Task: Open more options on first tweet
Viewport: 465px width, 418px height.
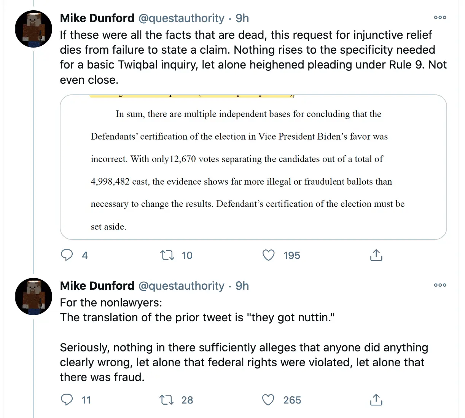Action: point(440,18)
